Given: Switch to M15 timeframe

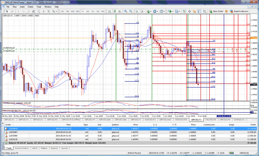Looking at the screenshot, I should 73,12.
